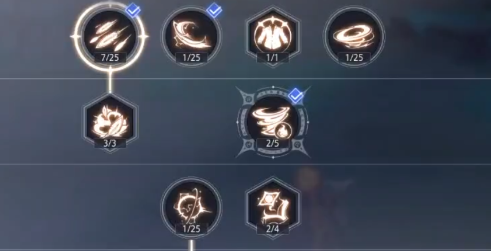Screen dimensions: 491x251
Task: Select the highlighted triple-blade slash skill
Action: pyautogui.click(x=110, y=37)
